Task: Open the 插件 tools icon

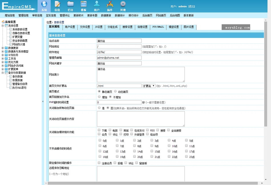Action: click(110, 4)
